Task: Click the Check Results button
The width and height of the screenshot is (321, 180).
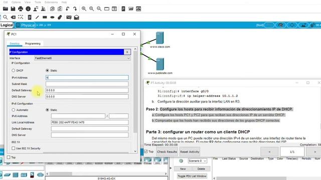Action: click(167, 151)
